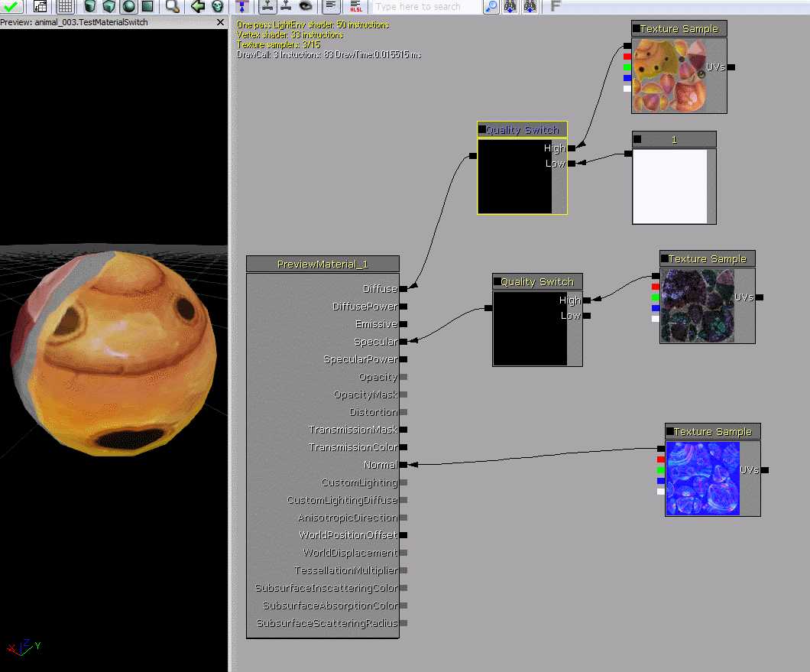Select the bottom Texture Sample node title
The width and height of the screenshot is (810, 672).
coord(712,432)
